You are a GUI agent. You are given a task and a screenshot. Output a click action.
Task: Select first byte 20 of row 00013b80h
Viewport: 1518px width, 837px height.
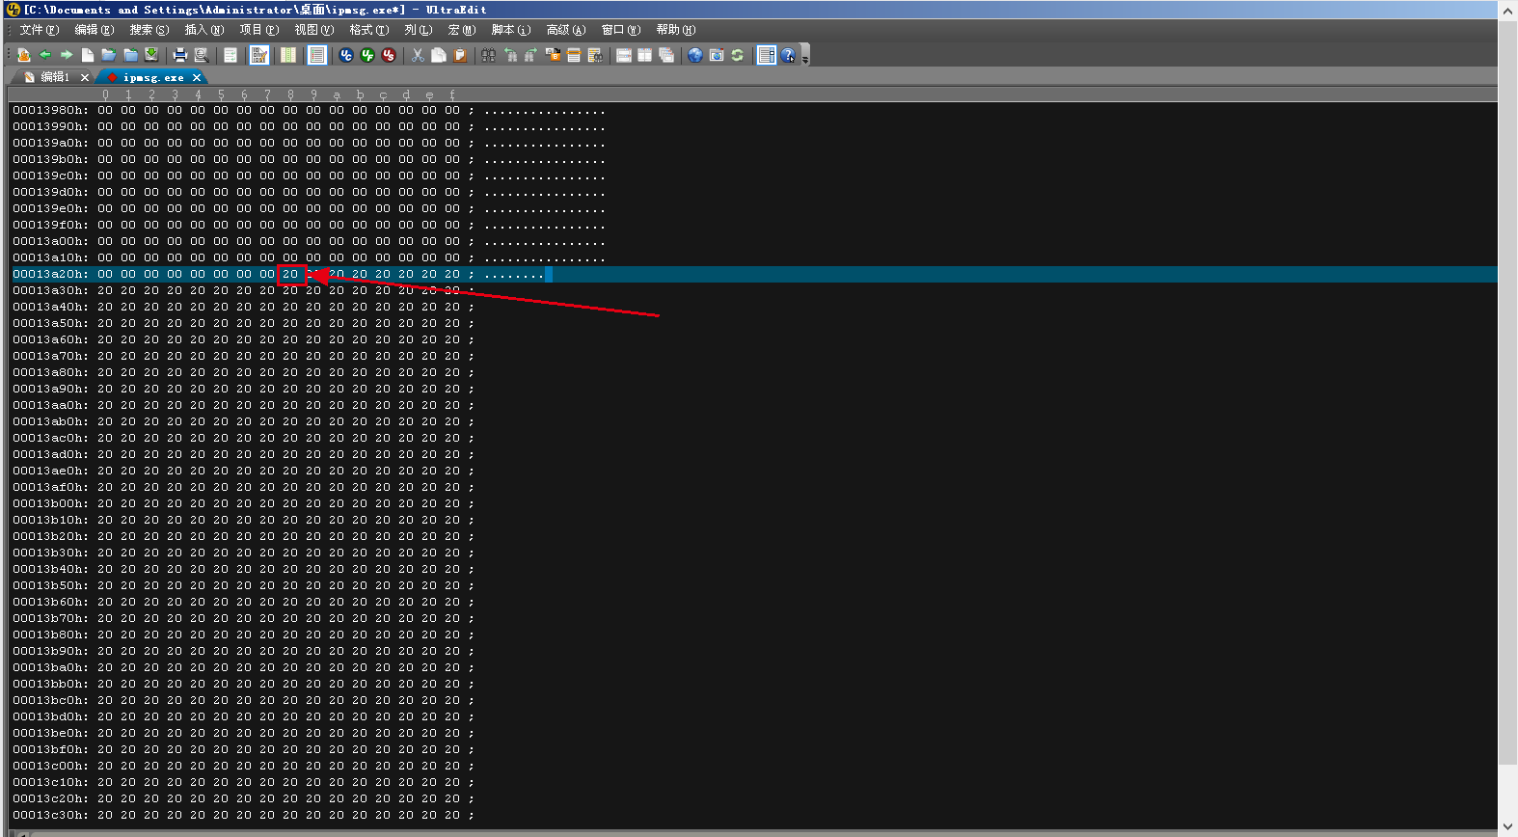(105, 634)
